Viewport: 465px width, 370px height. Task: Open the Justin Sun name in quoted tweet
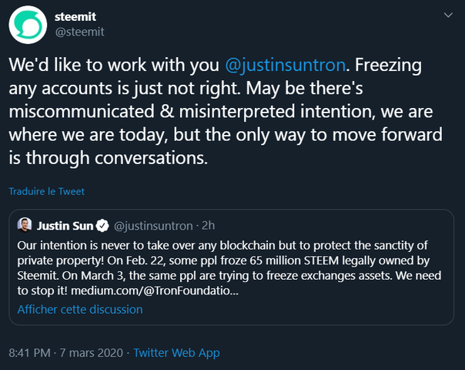[x=65, y=226]
